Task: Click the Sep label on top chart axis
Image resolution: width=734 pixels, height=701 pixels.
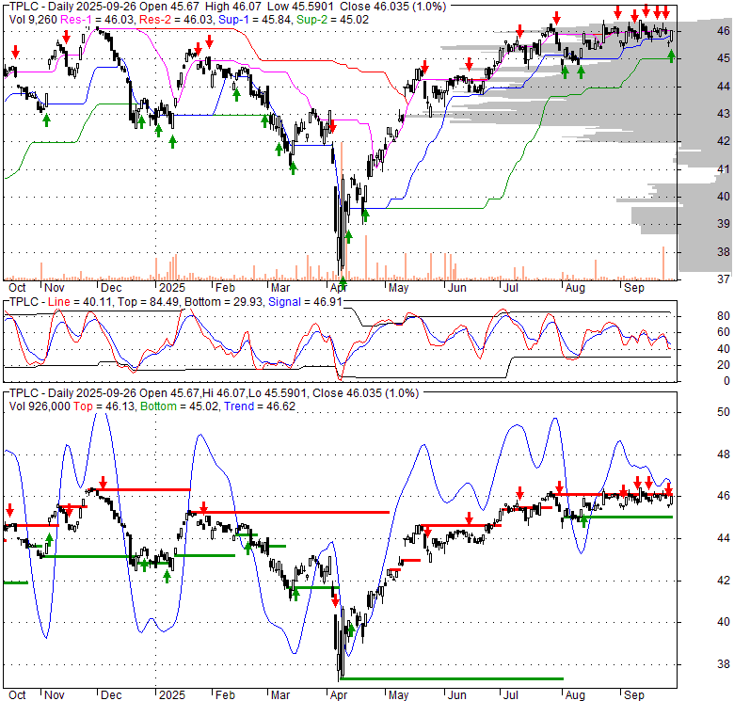Action: 634,288
